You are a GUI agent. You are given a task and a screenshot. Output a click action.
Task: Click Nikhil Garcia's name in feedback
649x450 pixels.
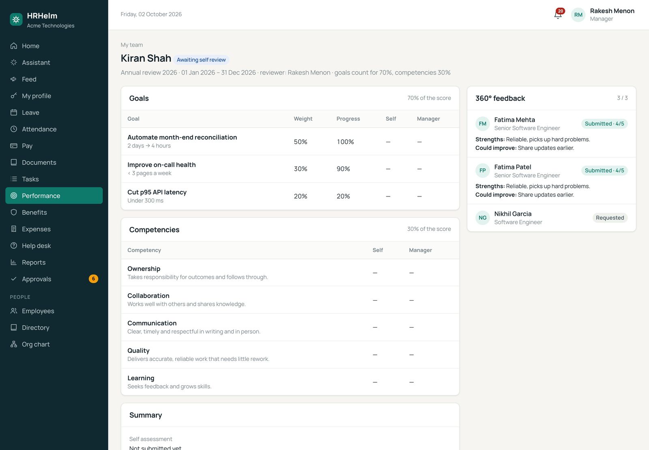click(513, 214)
